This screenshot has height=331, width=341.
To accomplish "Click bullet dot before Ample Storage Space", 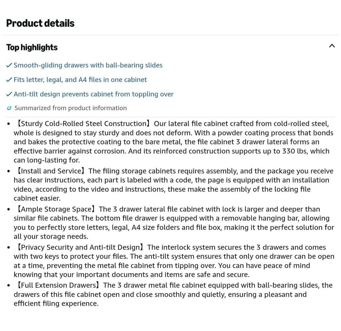I will tap(9, 210).
